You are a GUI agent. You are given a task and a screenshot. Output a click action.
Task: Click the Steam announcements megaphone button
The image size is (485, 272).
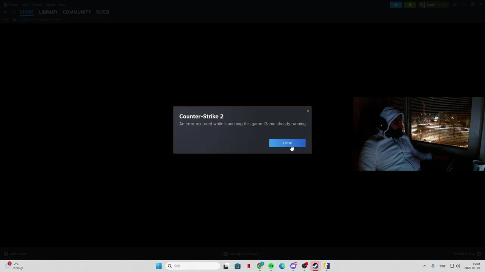(x=396, y=5)
